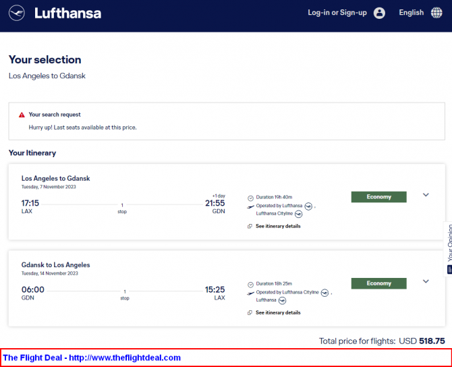
Task: Click the departure time 06:00 GDN
Action: coord(33,293)
